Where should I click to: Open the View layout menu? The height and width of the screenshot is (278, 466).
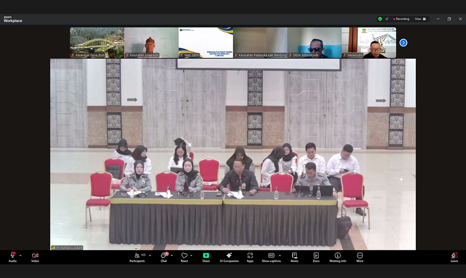click(420, 19)
